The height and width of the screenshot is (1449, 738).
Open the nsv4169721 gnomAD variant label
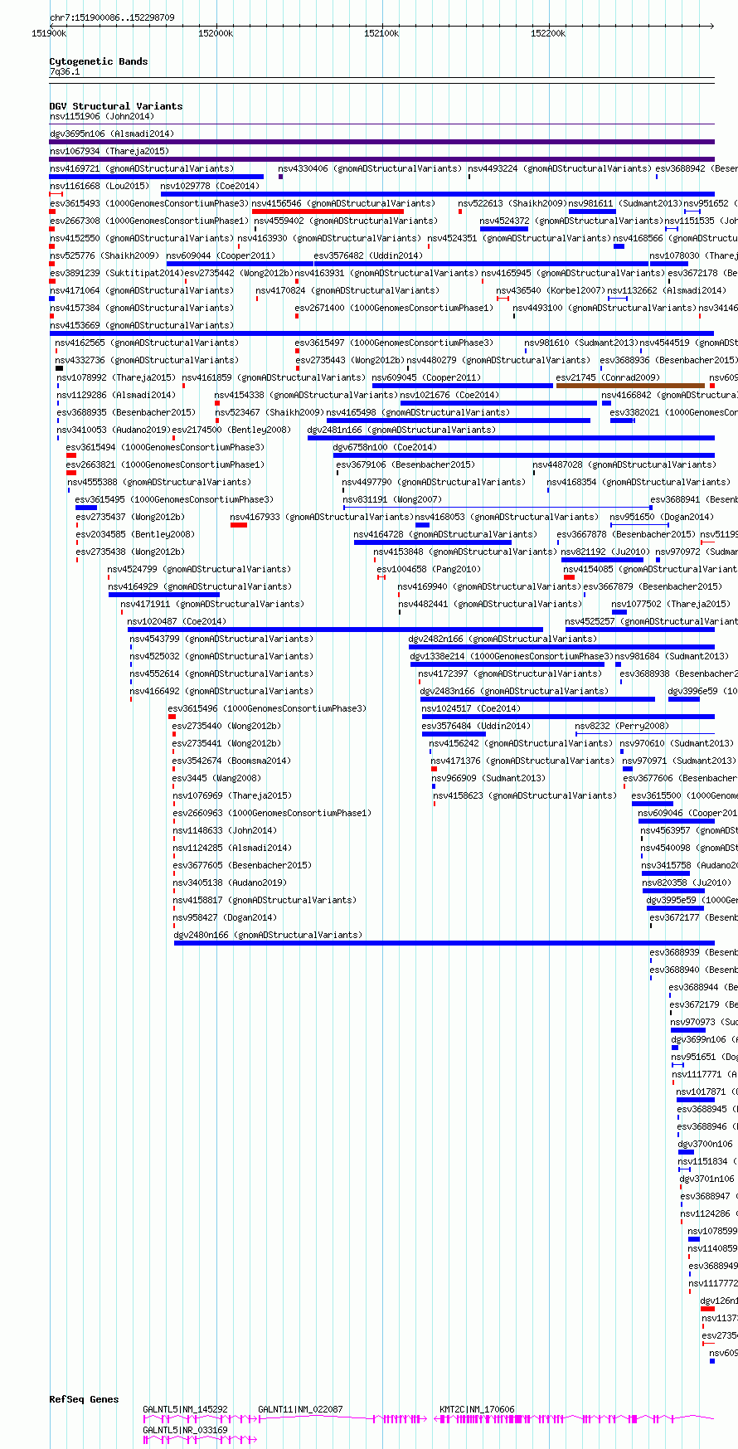[142, 168]
